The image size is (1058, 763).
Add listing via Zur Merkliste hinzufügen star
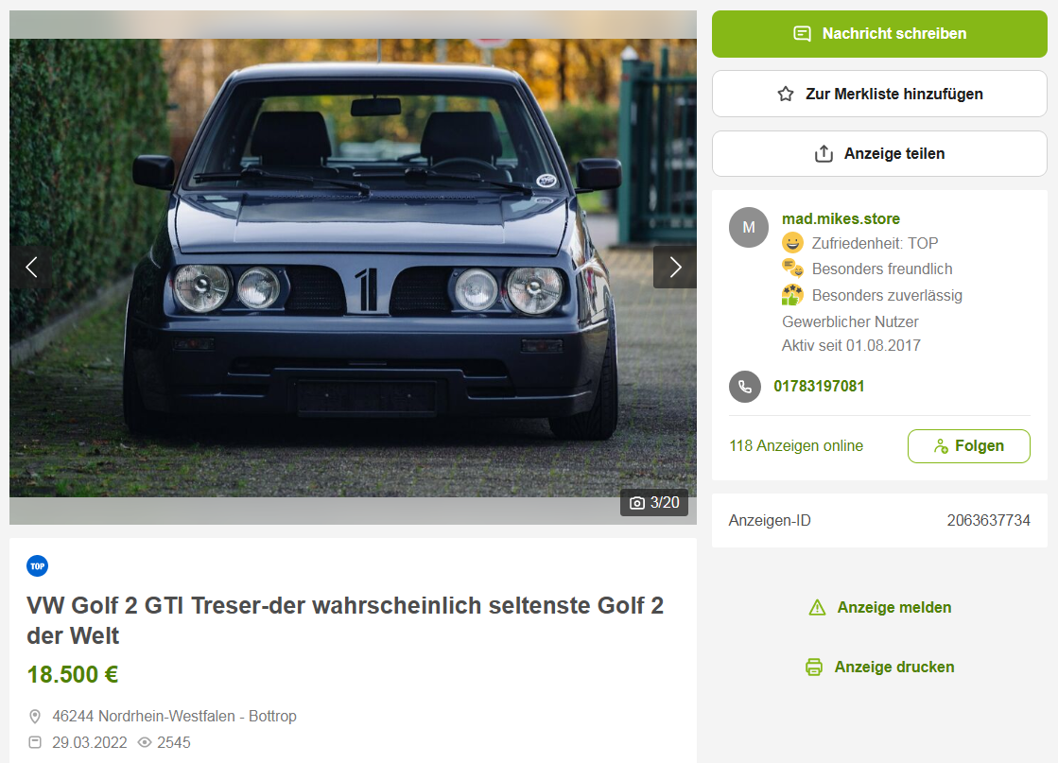879,94
